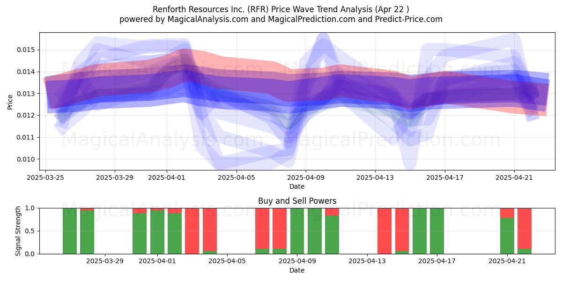
Task: Click the 'Price' y-axis label
Action: 10,101
